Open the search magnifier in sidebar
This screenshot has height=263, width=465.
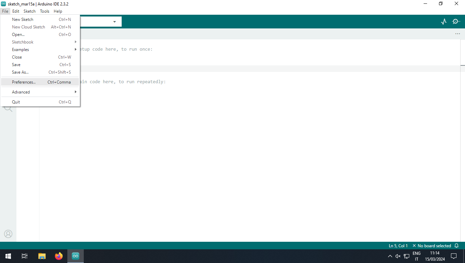click(8, 109)
